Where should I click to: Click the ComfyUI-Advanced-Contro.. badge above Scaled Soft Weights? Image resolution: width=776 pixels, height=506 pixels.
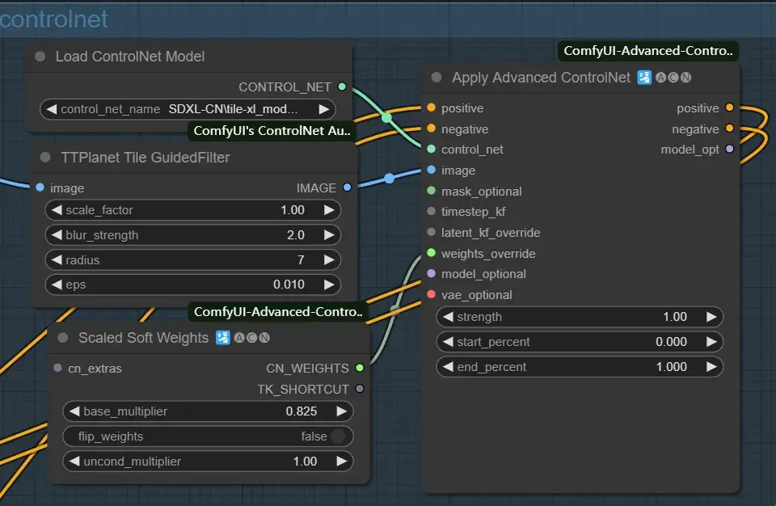[x=278, y=312]
